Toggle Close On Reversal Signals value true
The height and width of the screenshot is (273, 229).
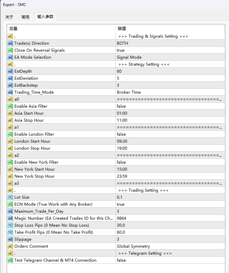170,50
